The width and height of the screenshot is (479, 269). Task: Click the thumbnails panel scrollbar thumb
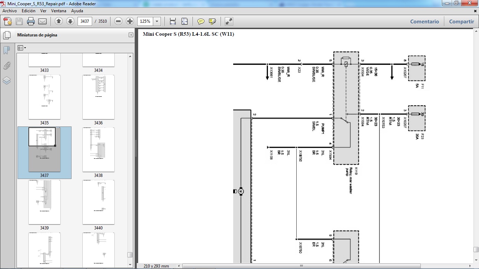pyautogui.click(x=130, y=255)
